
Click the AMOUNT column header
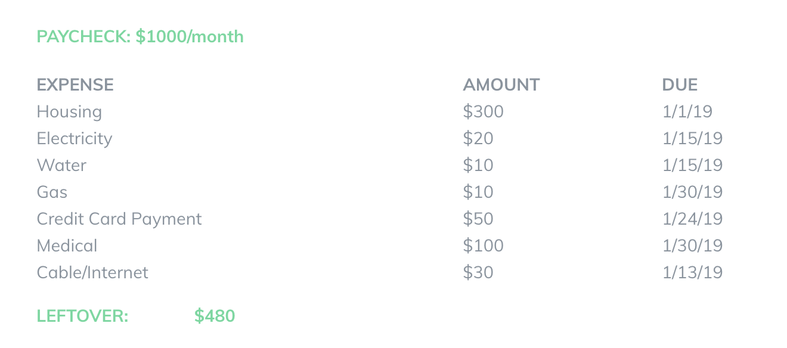click(501, 85)
